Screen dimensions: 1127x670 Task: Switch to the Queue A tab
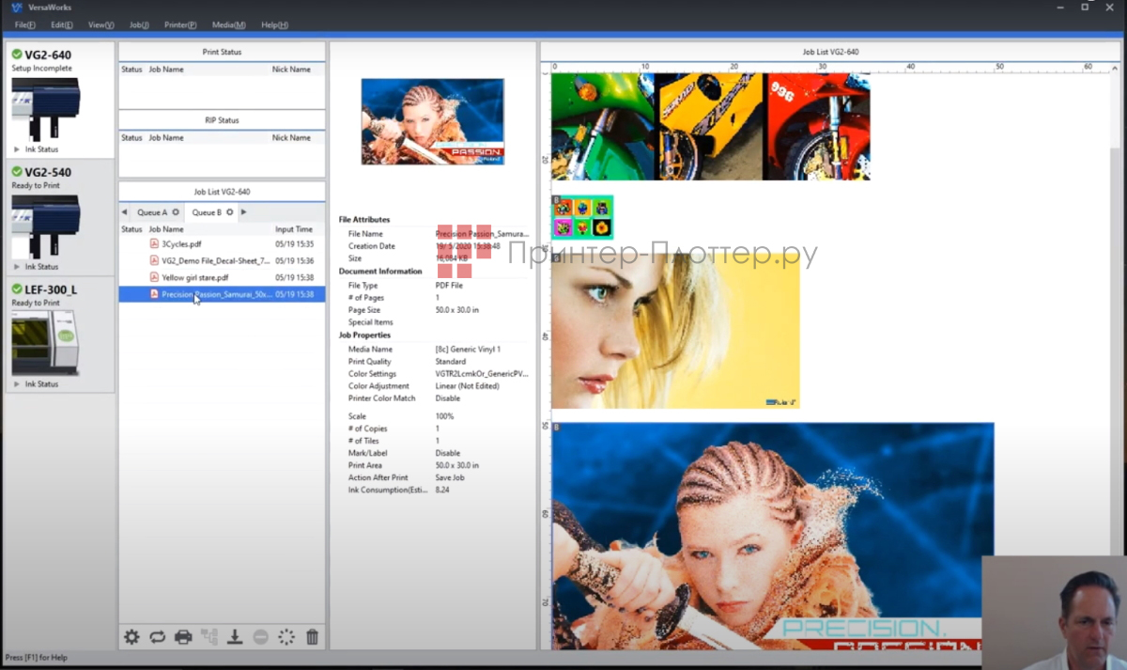tap(151, 212)
